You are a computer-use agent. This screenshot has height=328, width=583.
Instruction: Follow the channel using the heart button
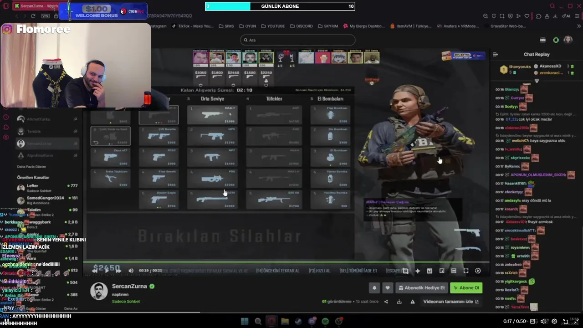[388, 288]
